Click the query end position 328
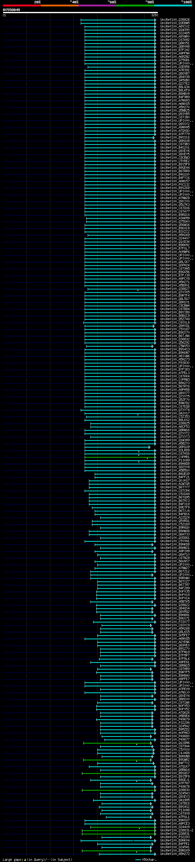This screenshot has height=862, width=195. [x=154, y=15]
